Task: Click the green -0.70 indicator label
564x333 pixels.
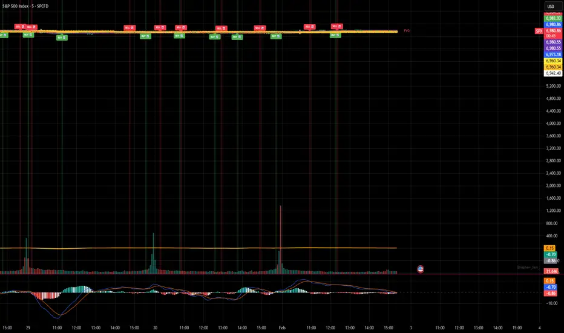Action: click(x=550, y=254)
